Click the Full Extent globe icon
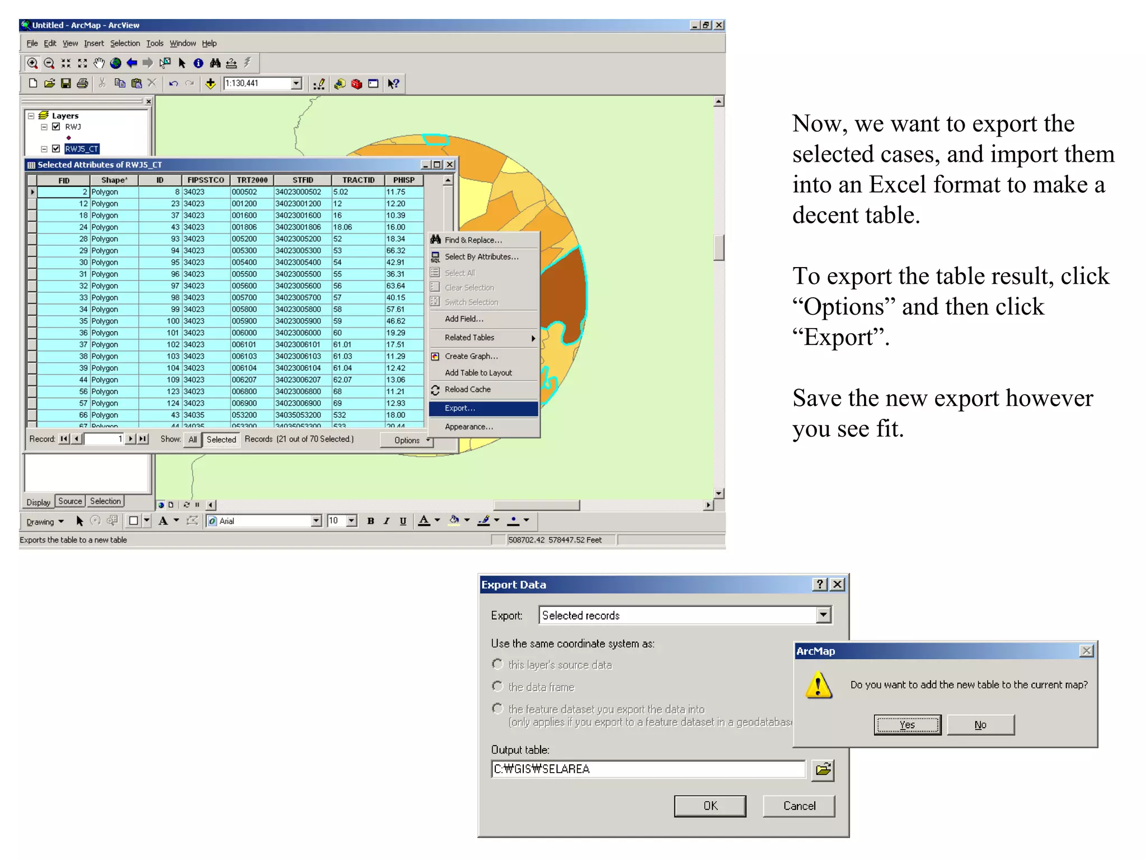This screenshot has width=1146, height=860. tap(115, 63)
